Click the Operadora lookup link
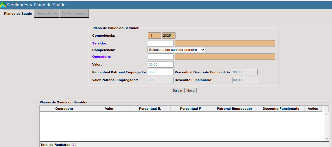The width and height of the screenshot is (332, 147). [x=101, y=57]
